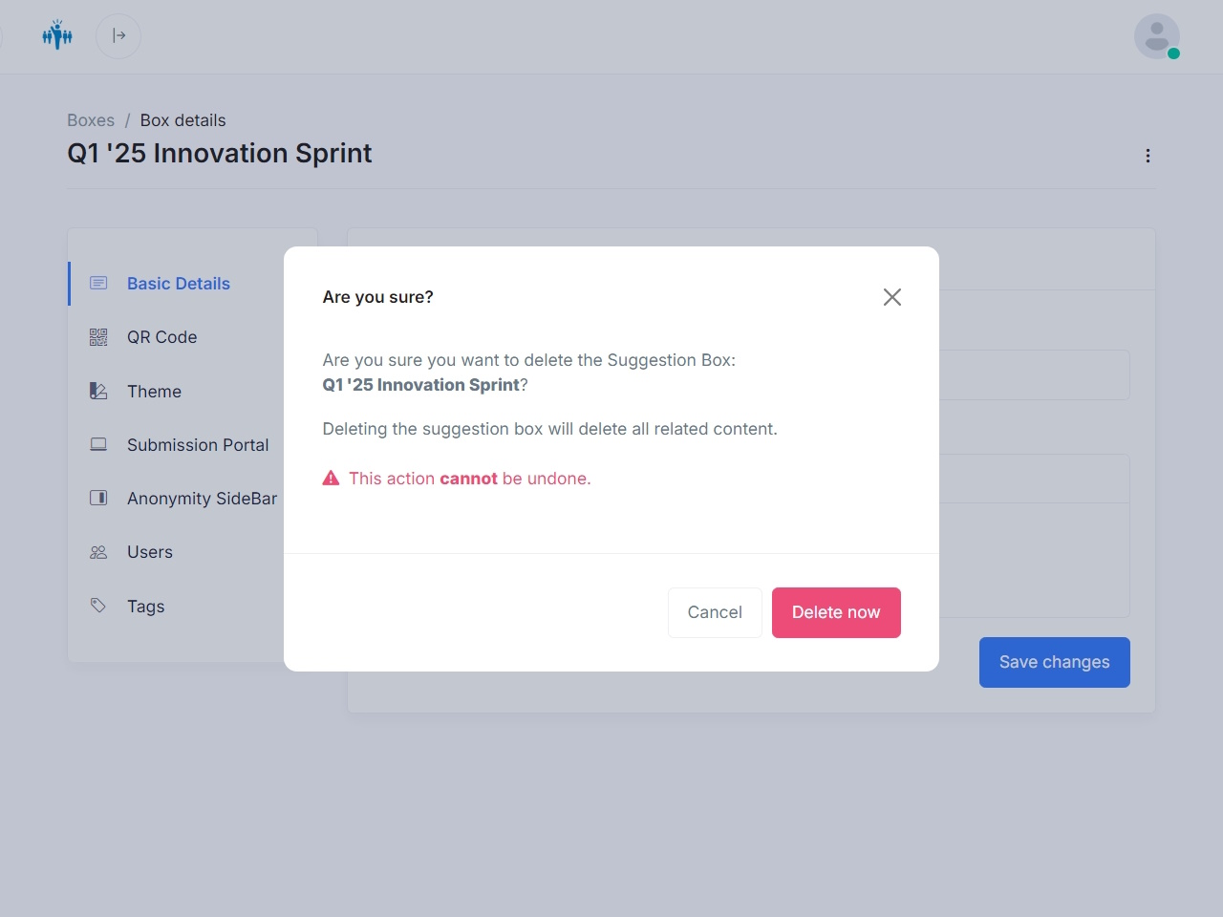Cancel the delete confirmation

[x=715, y=612]
